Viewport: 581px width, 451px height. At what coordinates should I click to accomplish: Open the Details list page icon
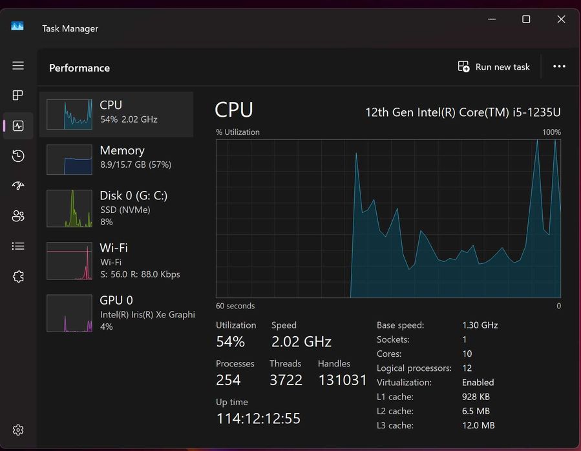pos(18,246)
